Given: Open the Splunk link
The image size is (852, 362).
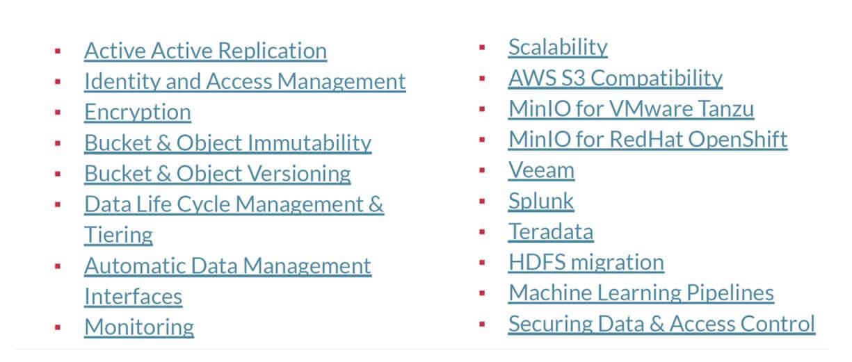Looking at the screenshot, I should pos(541,200).
